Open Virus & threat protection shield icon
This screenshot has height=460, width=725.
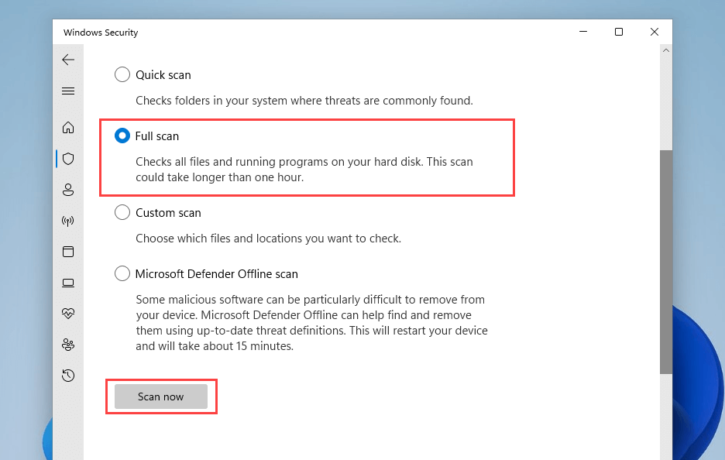coord(68,159)
